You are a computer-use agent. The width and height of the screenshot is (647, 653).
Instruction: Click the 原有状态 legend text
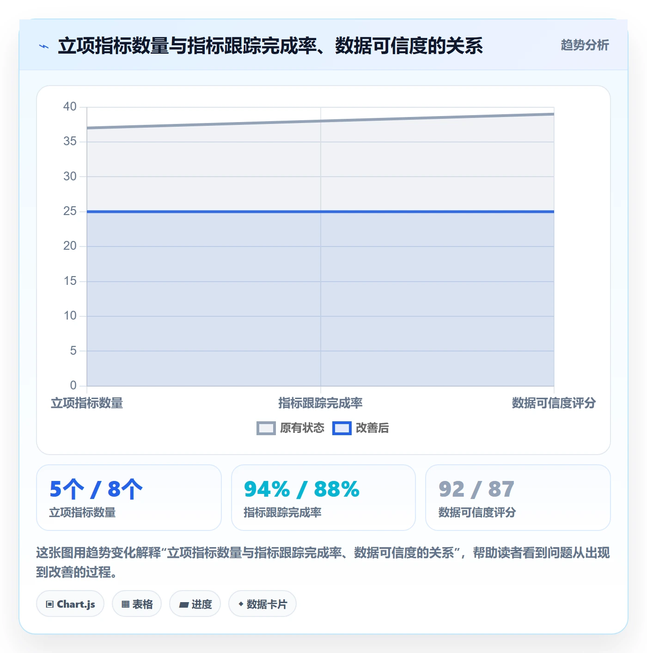click(302, 428)
